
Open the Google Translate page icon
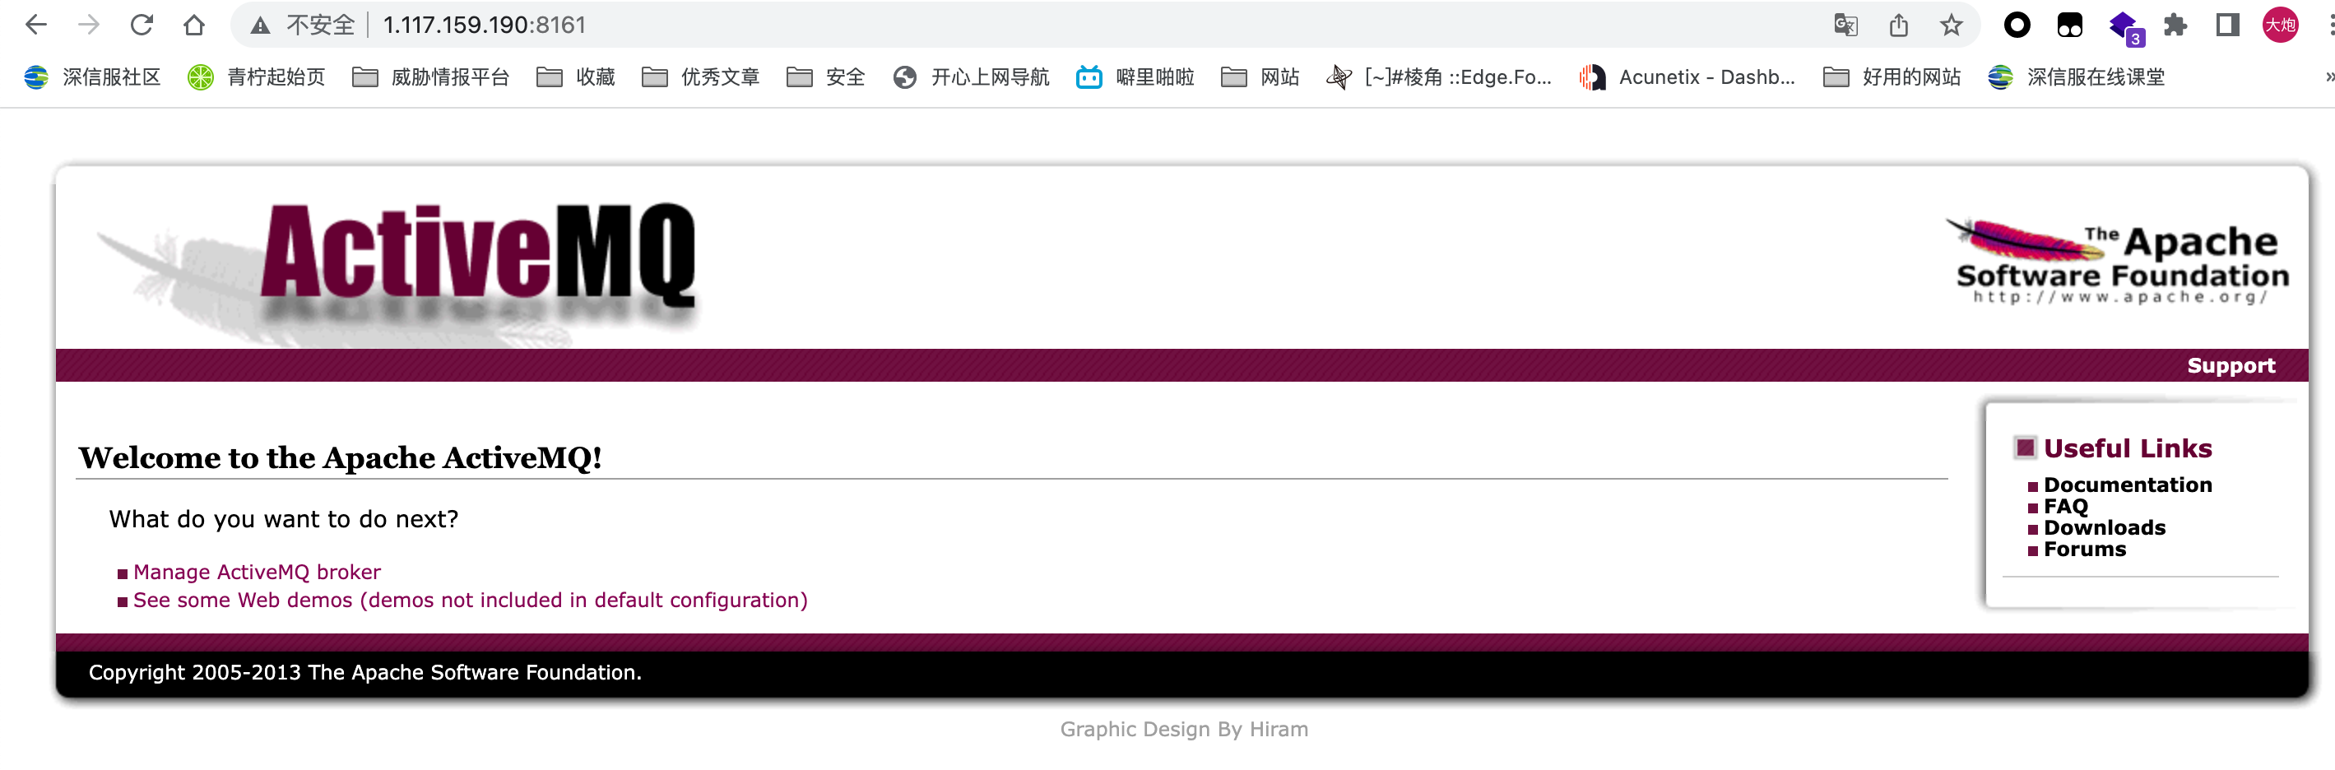[x=1845, y=25]
